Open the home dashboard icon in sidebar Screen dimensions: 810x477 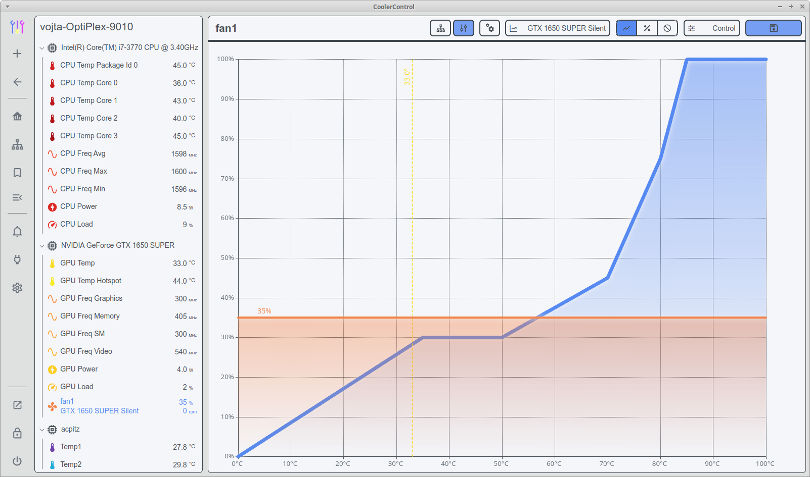point(17,116)
